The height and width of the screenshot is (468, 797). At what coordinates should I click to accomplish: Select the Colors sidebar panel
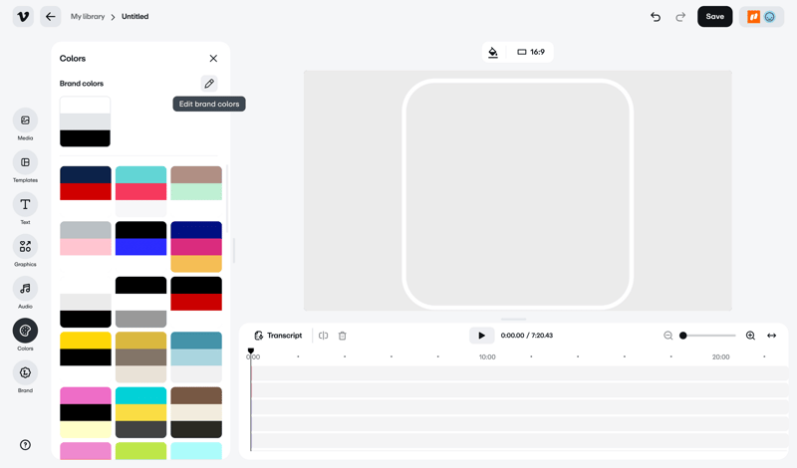(25, 335)
